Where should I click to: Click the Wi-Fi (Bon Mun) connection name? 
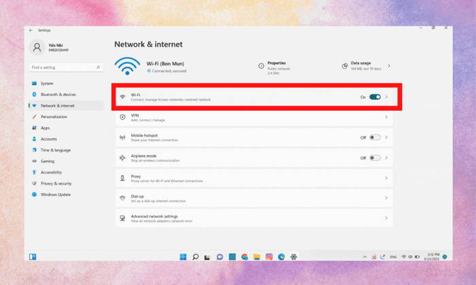coord(165,64)
